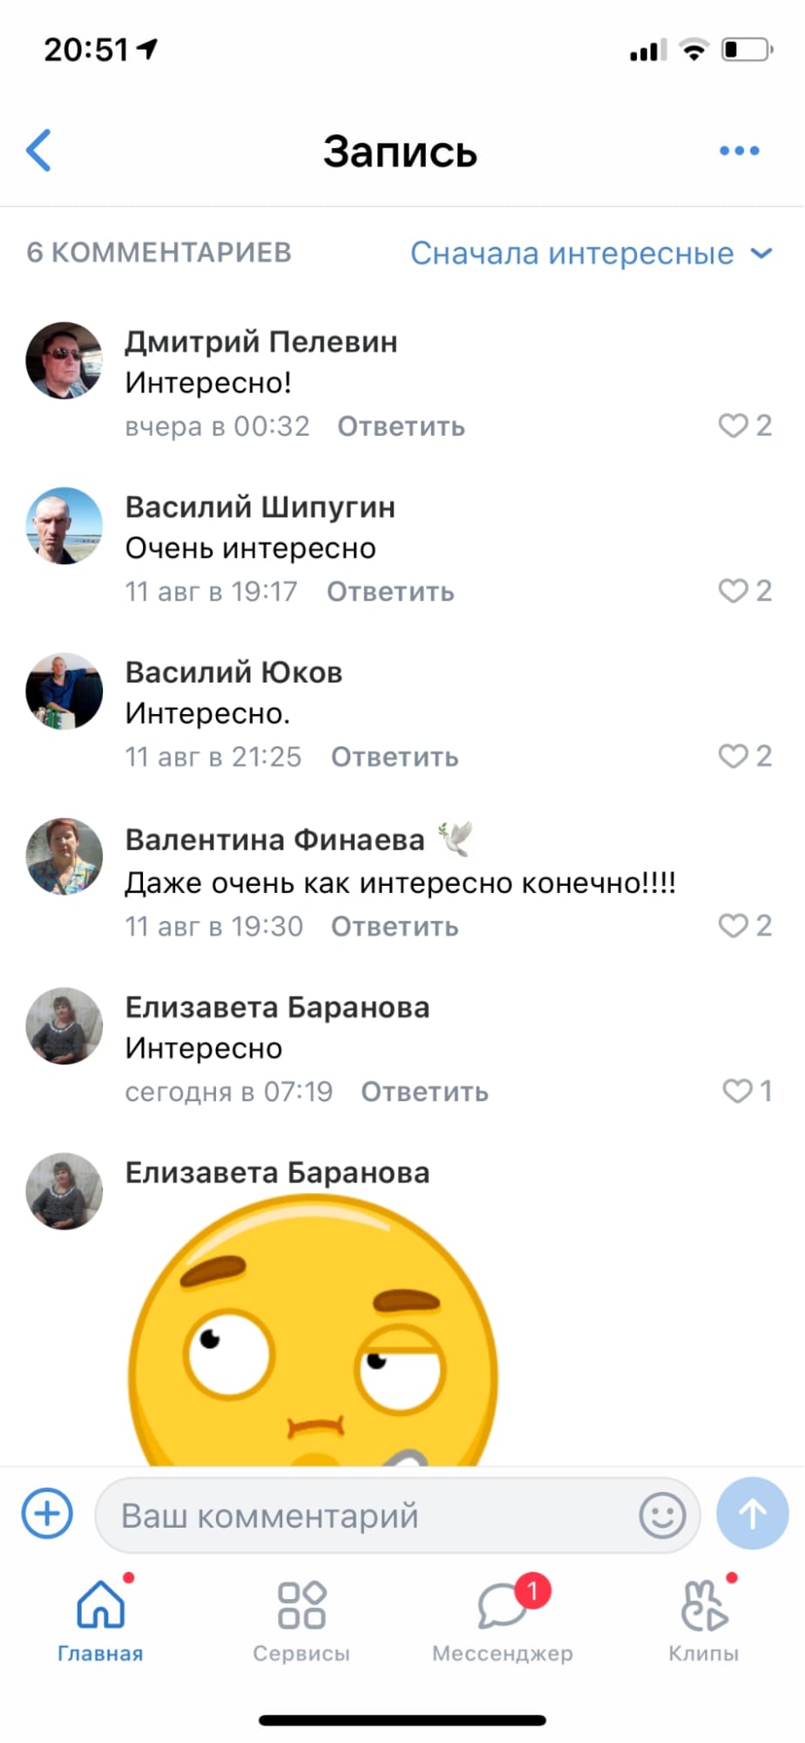Open the Сервисы tab
Viewport: 805px width, 1743px height.
click(x=301, y=1620)
